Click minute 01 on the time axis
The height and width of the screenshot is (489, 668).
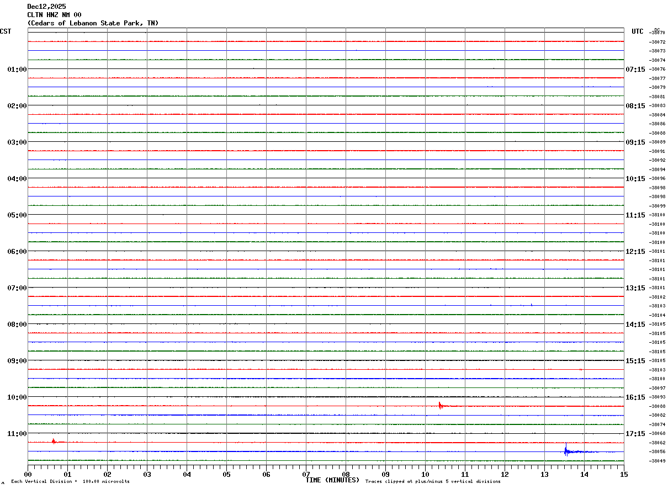[67, 474]
